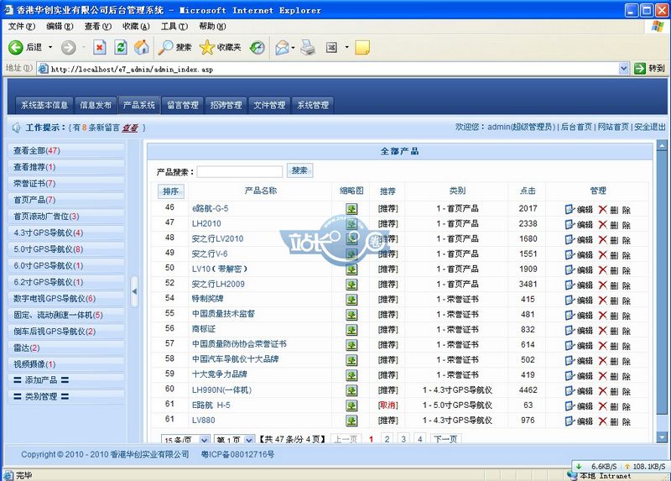Open the 文件 menu
The image size is (671, 481).
point(22,26)
